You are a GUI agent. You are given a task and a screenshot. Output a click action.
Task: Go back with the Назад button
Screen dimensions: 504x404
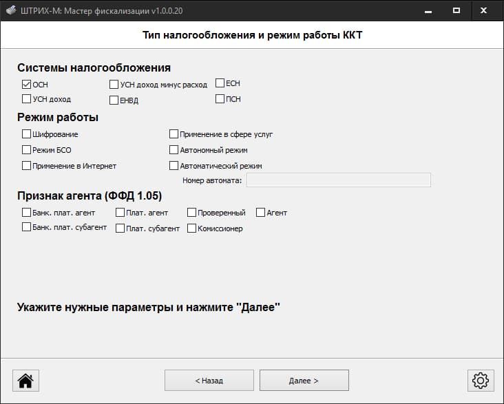(209, 381)
